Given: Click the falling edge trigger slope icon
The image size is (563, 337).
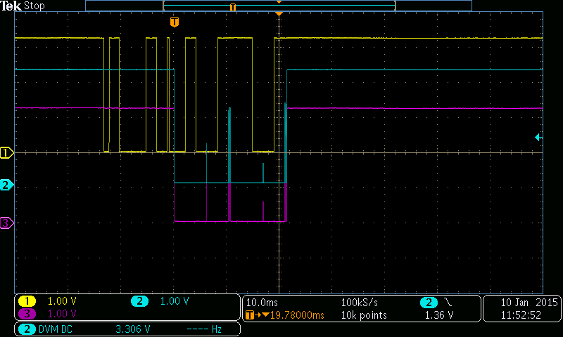Looking at the screenshot, I should coord(448,303).
